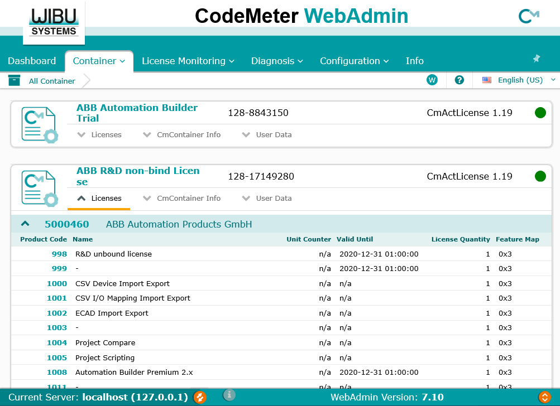This screenshot has width=560, height=406.
Task: Open product code 1003
Action: (x=57, y=328)
